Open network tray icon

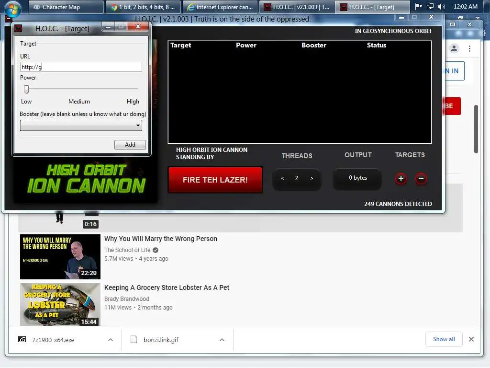[430, 6]
